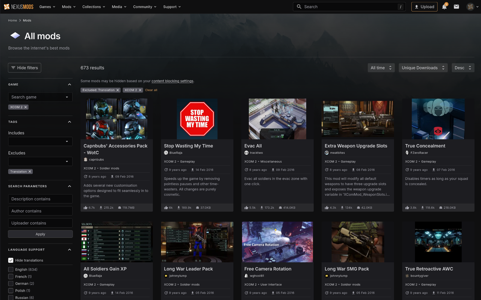
Task: Check the German (2) language checkbox
Action: point(11,283)
